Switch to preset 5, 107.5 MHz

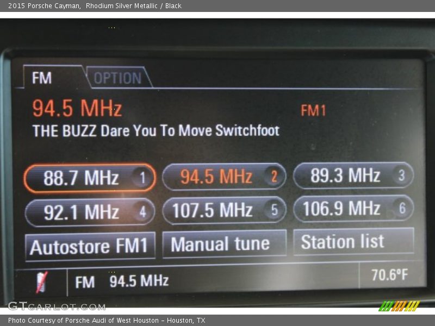[224, 210]
